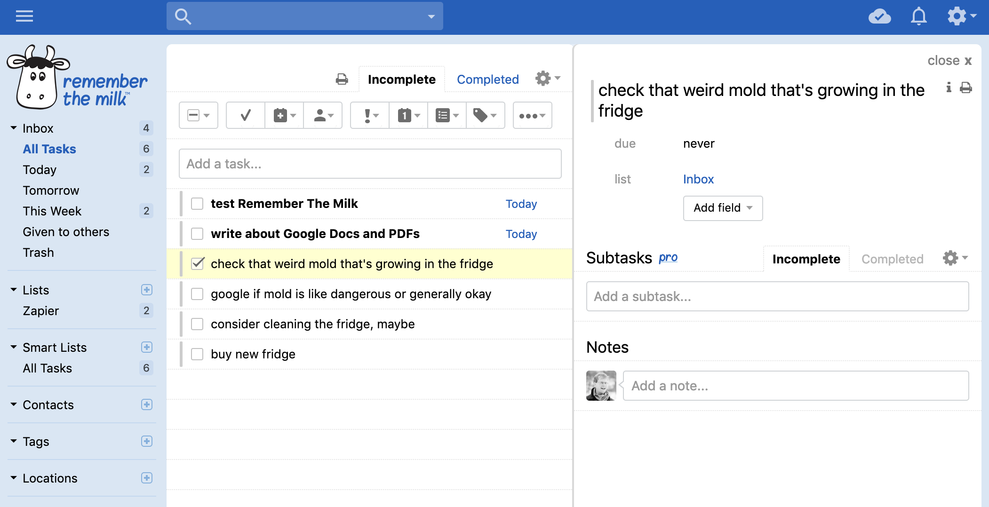This screenshot has height=507, width=989.
Task: Click the search magnifier icon
Action: 183,16
